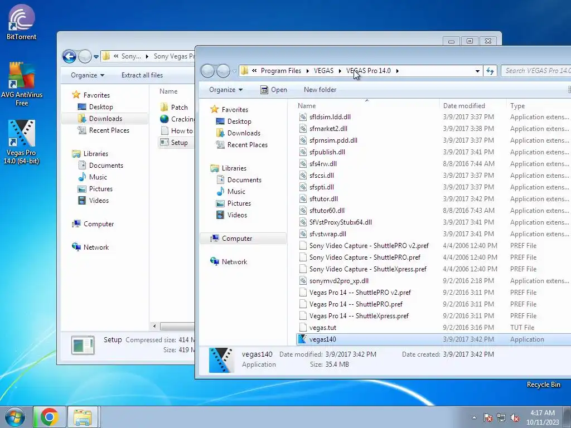Open Documents library in back window
The image size is (571, 428).
(x=106, y=165)
